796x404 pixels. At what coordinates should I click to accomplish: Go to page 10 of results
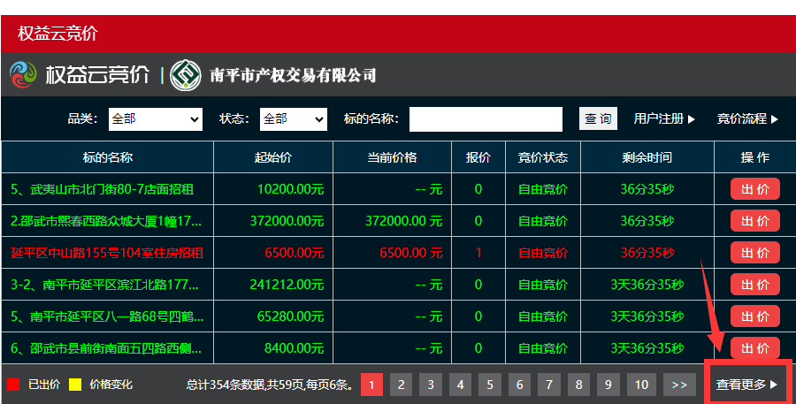click(x=642, y=385)
